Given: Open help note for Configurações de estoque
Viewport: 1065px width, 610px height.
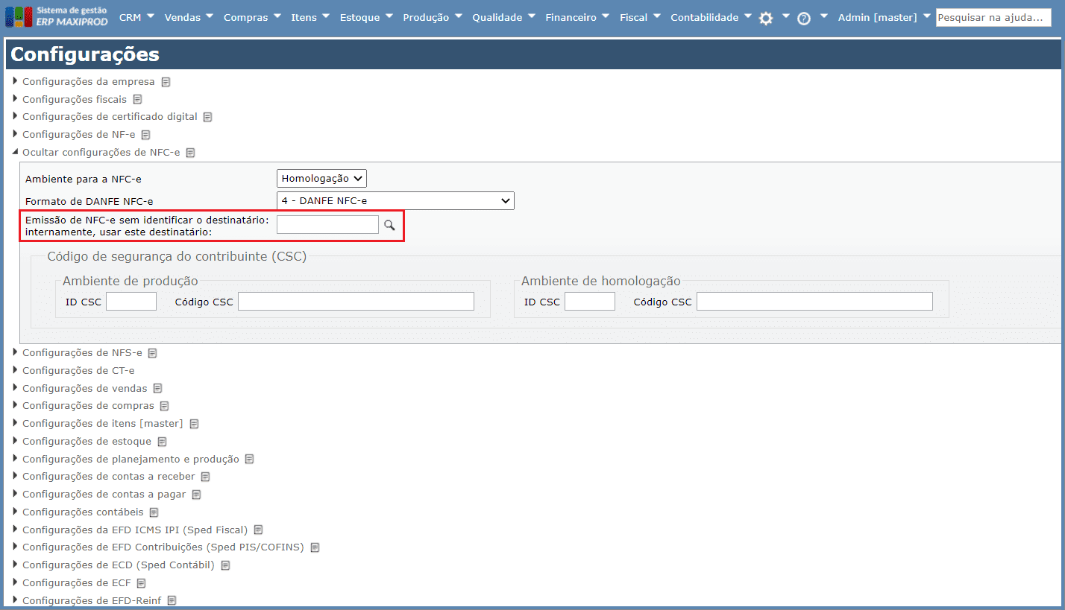Looking at the screenshot, I should (x=162, y=442).
